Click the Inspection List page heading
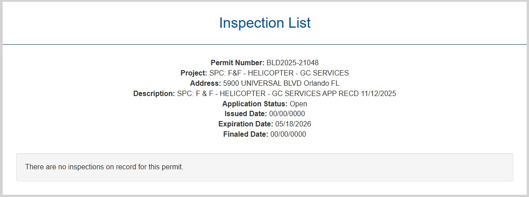The image size is (529, 197). click(264, 23)
